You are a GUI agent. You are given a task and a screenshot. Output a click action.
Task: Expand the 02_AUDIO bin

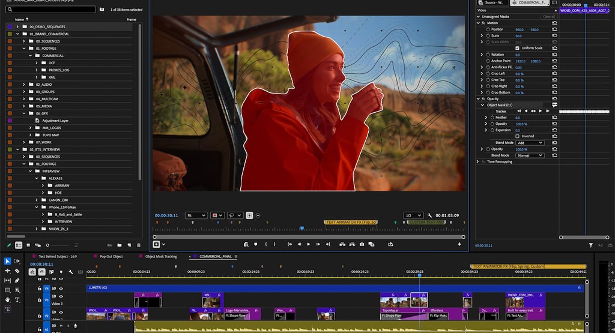click(x=24, y=85)
